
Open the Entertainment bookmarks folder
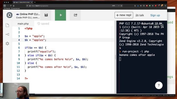tap(15, 9)
